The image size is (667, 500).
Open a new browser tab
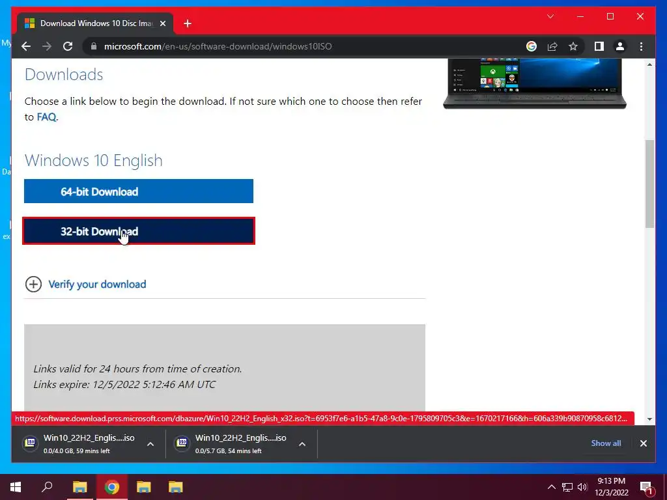188,23
